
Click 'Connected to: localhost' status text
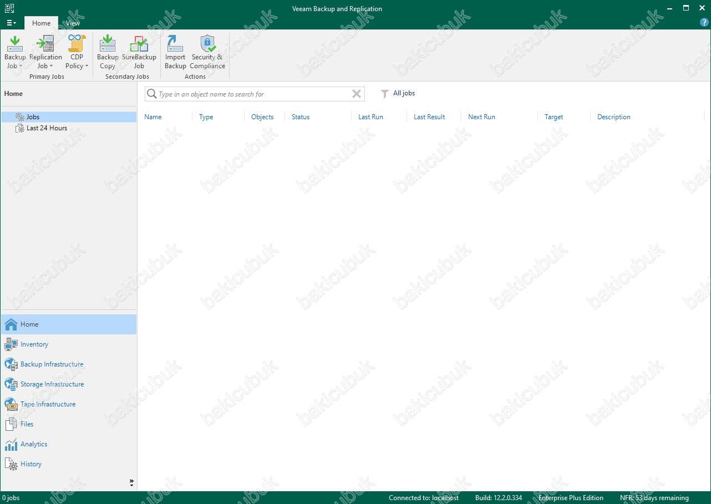[424, 498]
